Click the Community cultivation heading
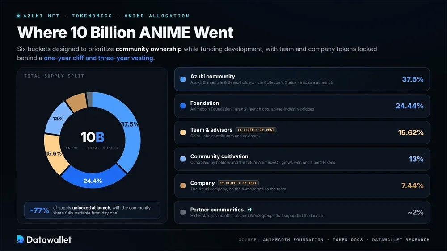Screen dimensions: 447x251 click(x=219, y=156)
